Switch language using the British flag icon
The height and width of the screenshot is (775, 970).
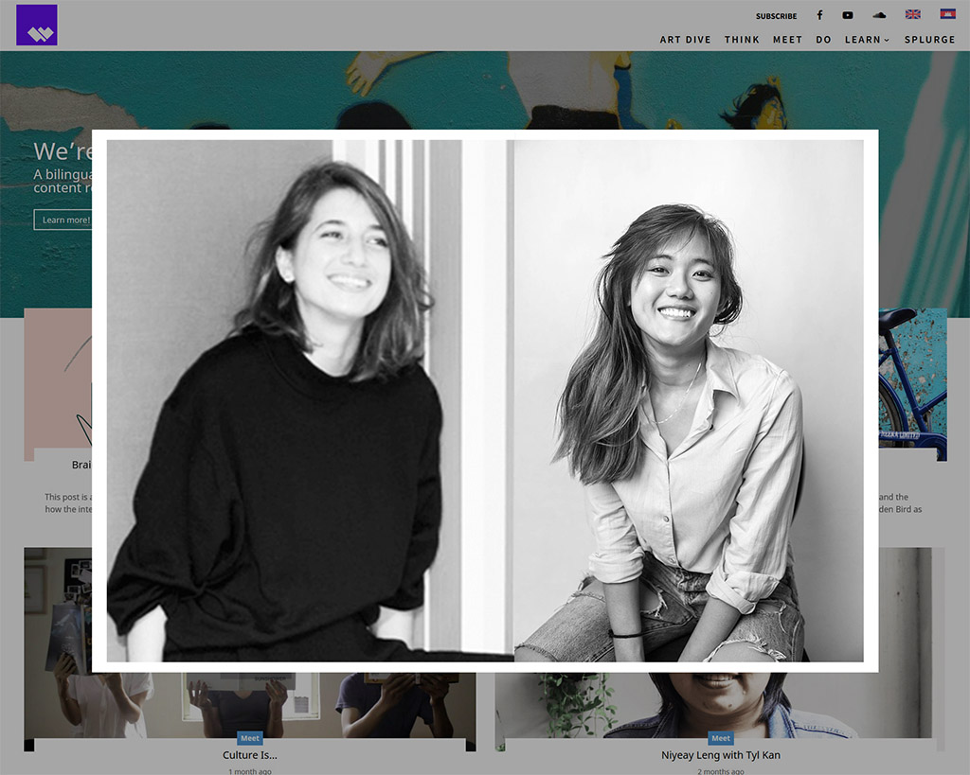pyautogui.click(x=912, y=13)
